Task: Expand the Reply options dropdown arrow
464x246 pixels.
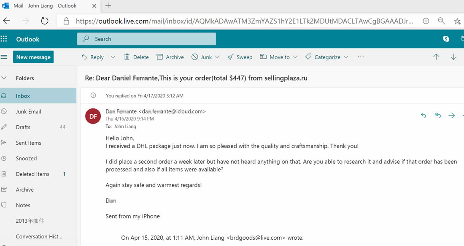Action: click(x=113, y=57)
